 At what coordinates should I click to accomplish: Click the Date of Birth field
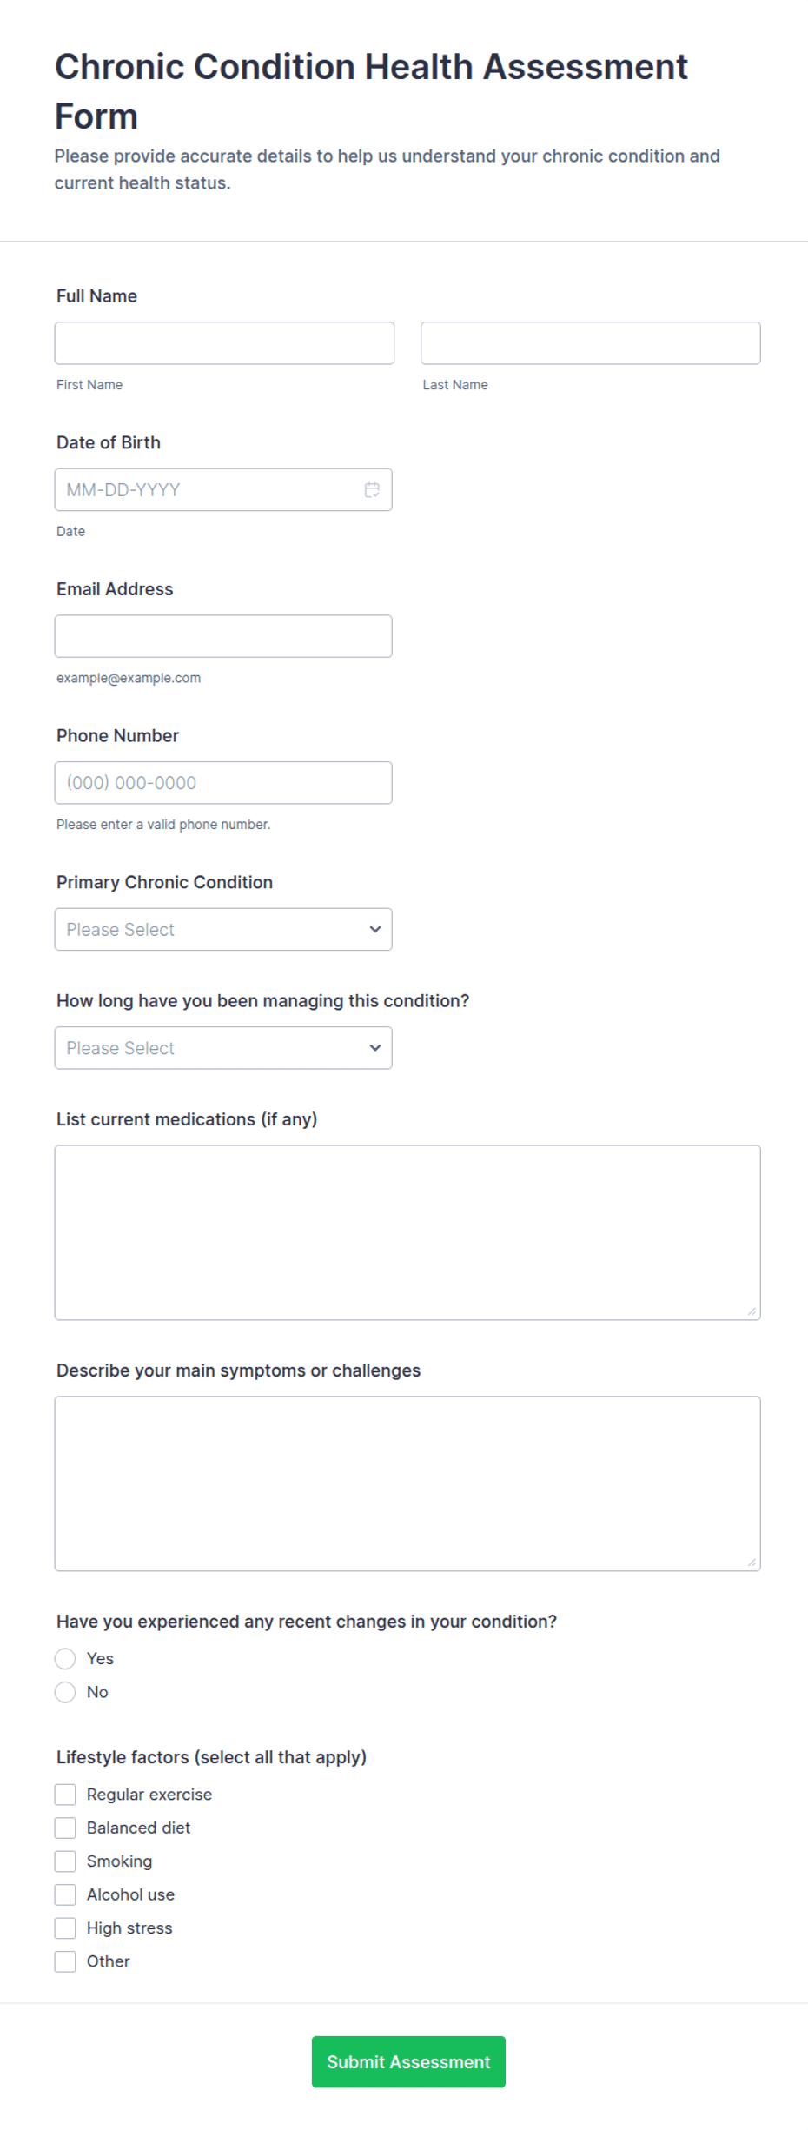coord(223,490)
